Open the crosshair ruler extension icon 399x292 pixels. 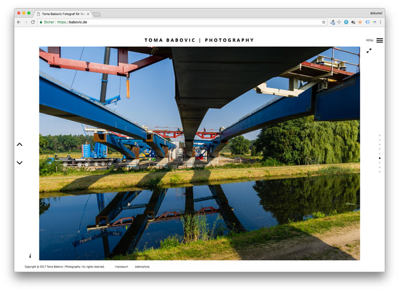pyautogui.click(x=339, y=22)
